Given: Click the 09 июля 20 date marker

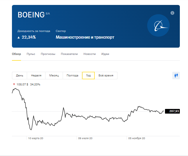Looking at the screenshot, I should 85,139.
